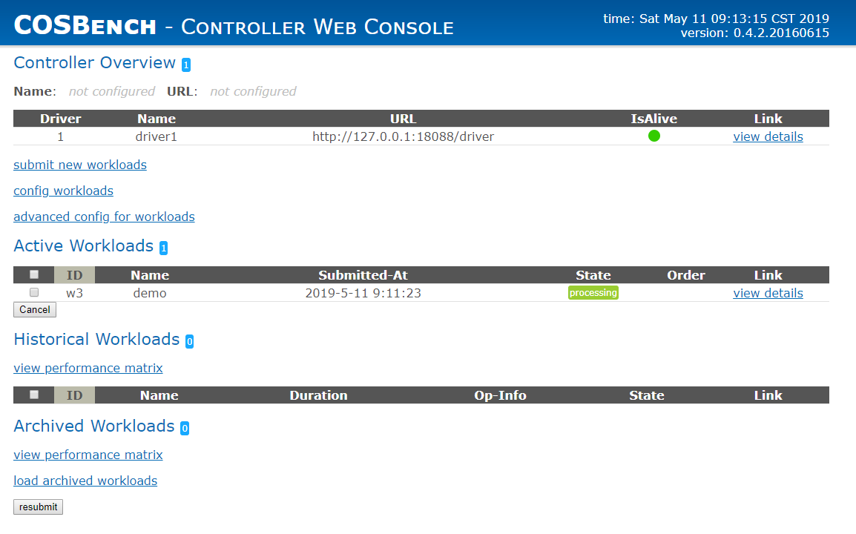Click the State header in Historical Workloads

646,395
